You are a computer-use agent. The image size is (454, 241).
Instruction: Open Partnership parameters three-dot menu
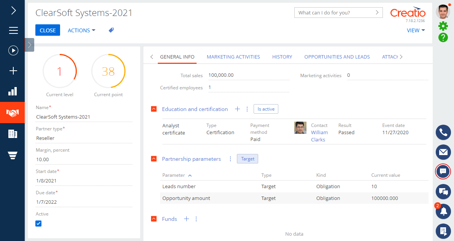pos(230,159)
